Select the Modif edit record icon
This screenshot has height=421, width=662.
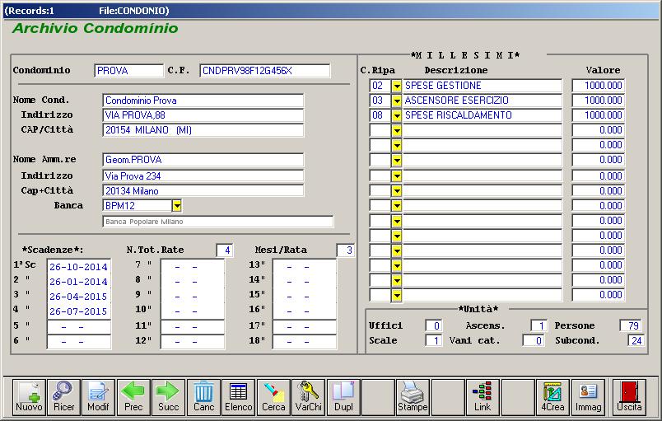click(98, 397)
